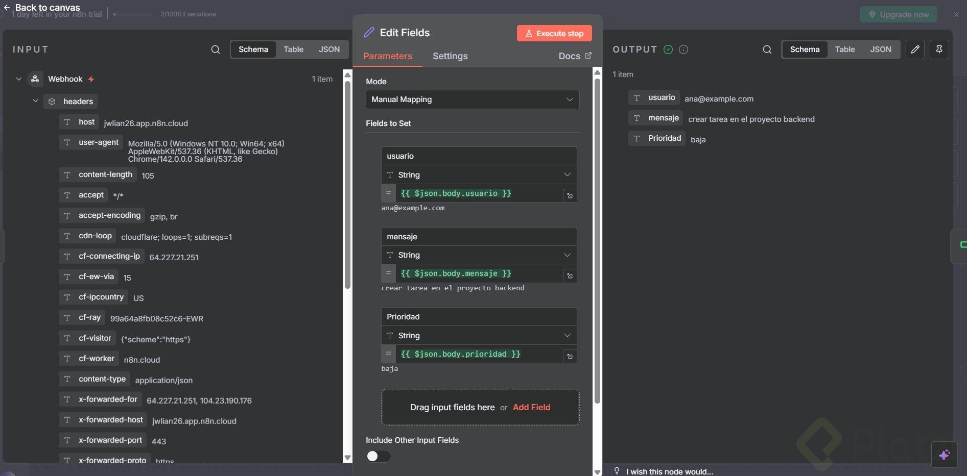Open the String type dropdown for mensaje

(x=479, y=255)
